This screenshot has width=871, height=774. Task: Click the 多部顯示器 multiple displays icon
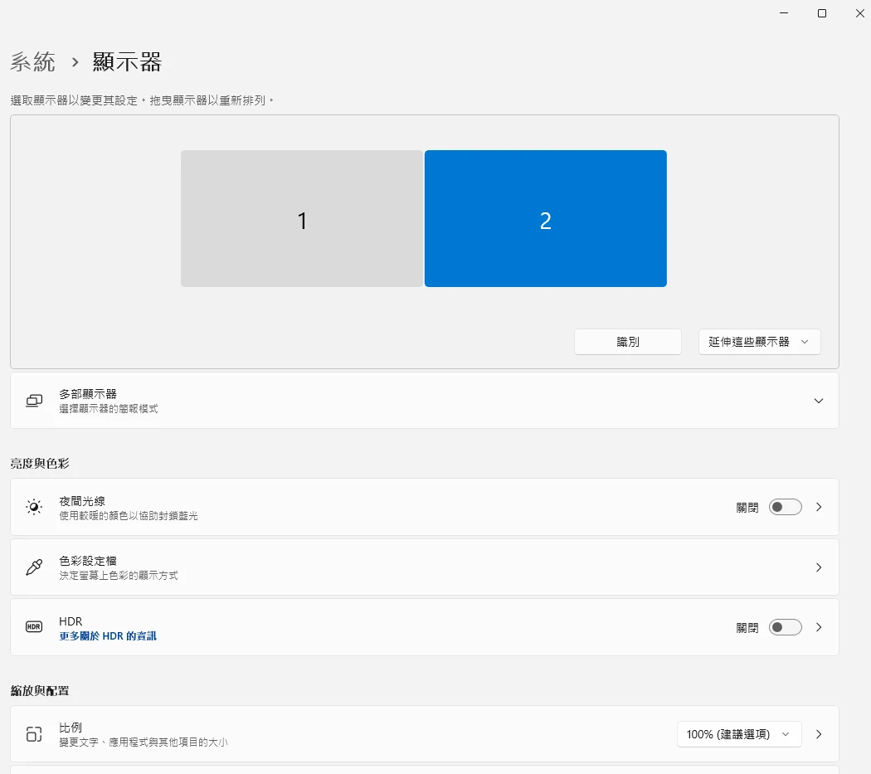[34, 401]
